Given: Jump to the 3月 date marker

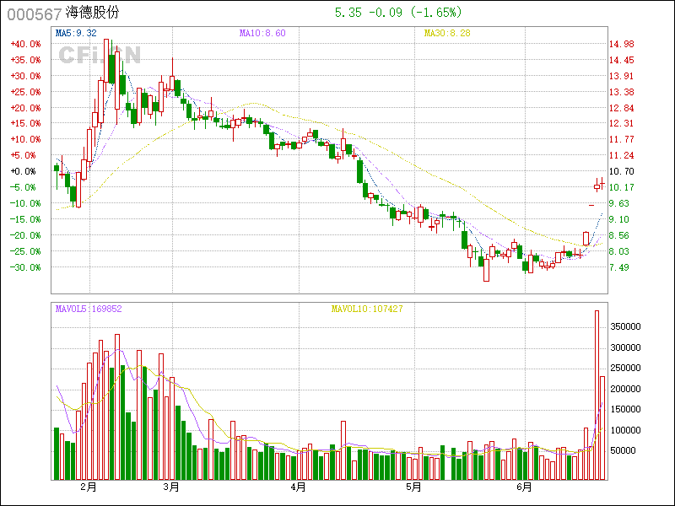Looking at the screenshot, I should (x=171, y=487).
